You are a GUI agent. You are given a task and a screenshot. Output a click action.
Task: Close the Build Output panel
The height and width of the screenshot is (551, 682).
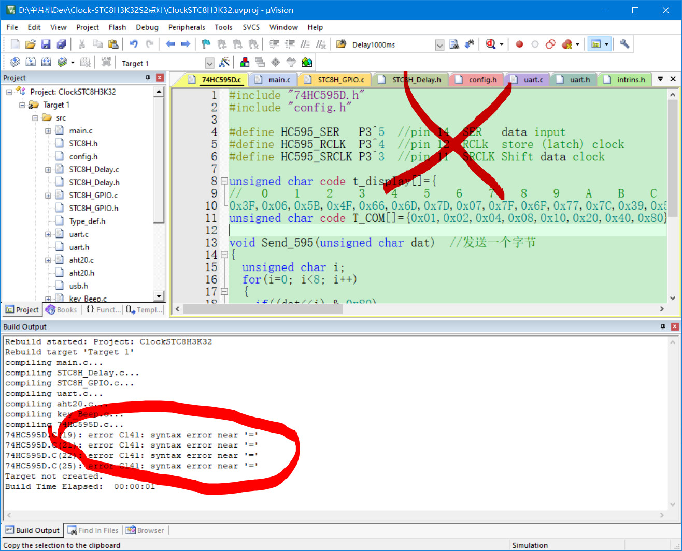pyautogui.click(x=675, y=326)
